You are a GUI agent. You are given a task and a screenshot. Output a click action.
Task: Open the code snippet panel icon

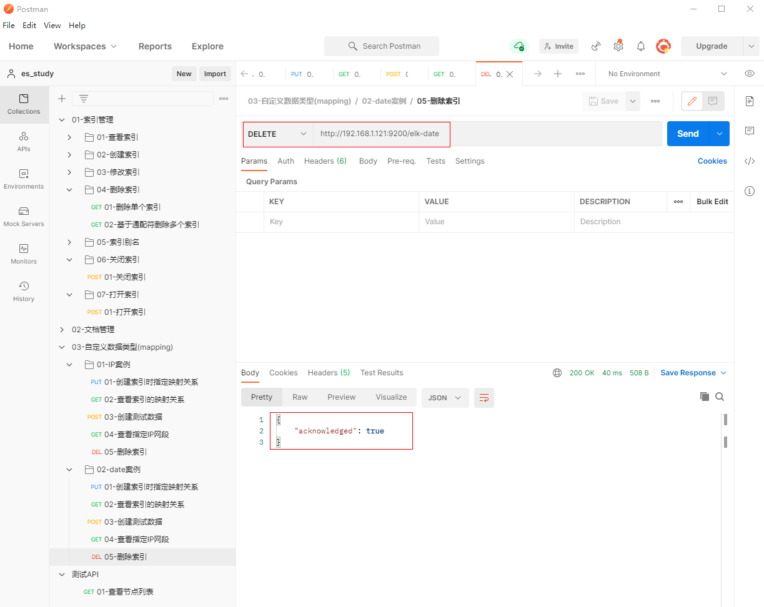tap(750, 161)
